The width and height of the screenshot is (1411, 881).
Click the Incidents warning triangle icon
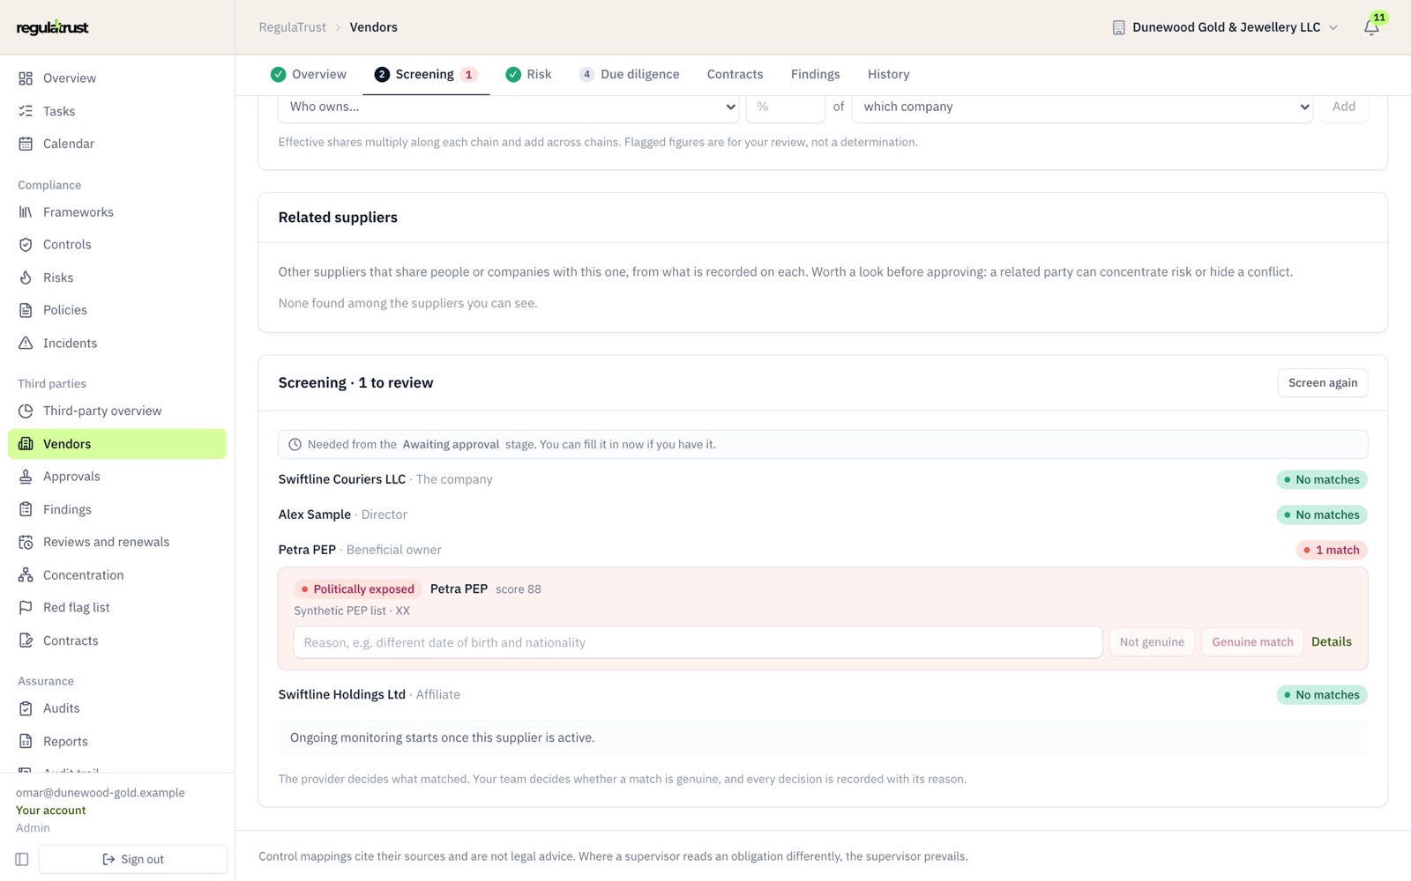pos(26,343)
